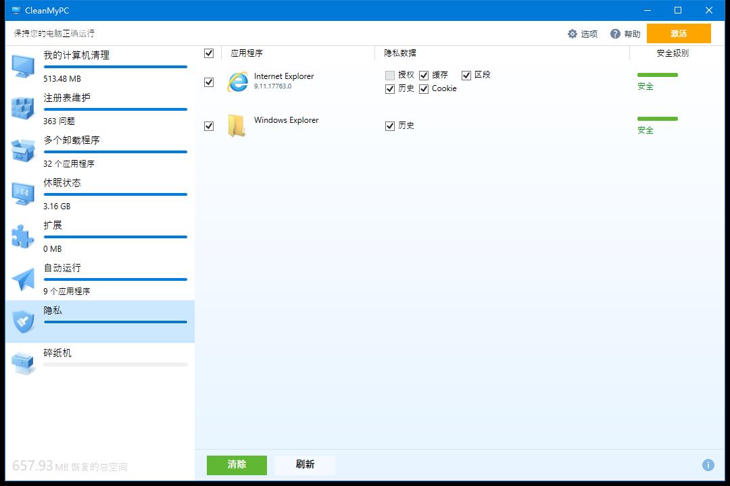The image size is (730, 486).
Task: Click the 9 个应用程序 text
Action: point(66,292)
